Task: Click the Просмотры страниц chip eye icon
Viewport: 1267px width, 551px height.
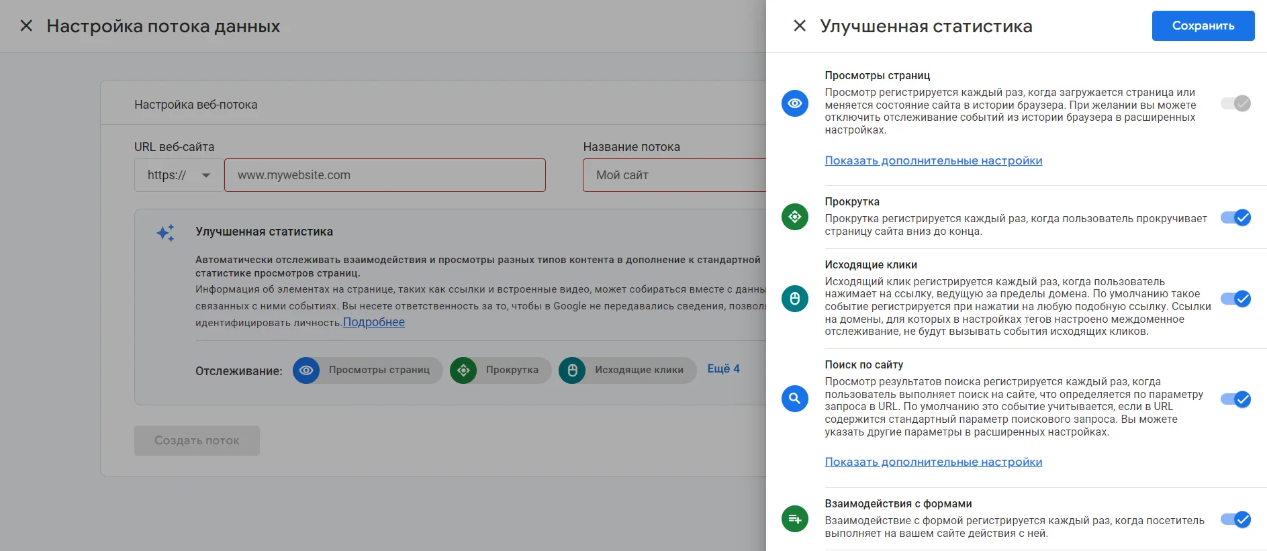Action: coord(306,370)
